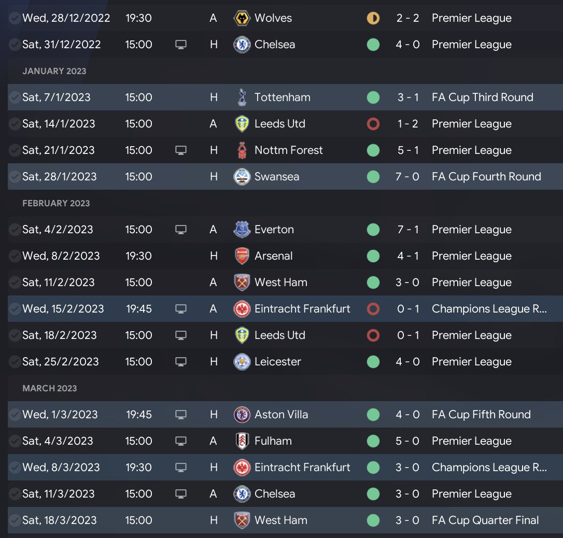
Task: Select the Swansea club badge
Action: click(x=242, y=177)
